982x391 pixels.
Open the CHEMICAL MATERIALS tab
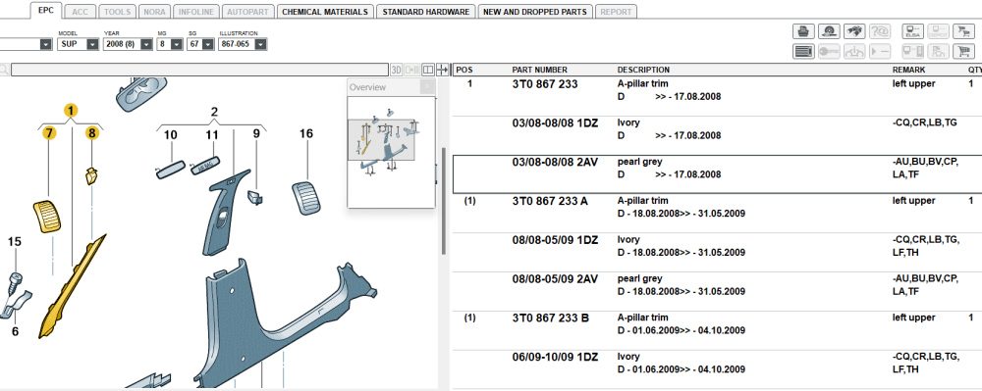325,11
